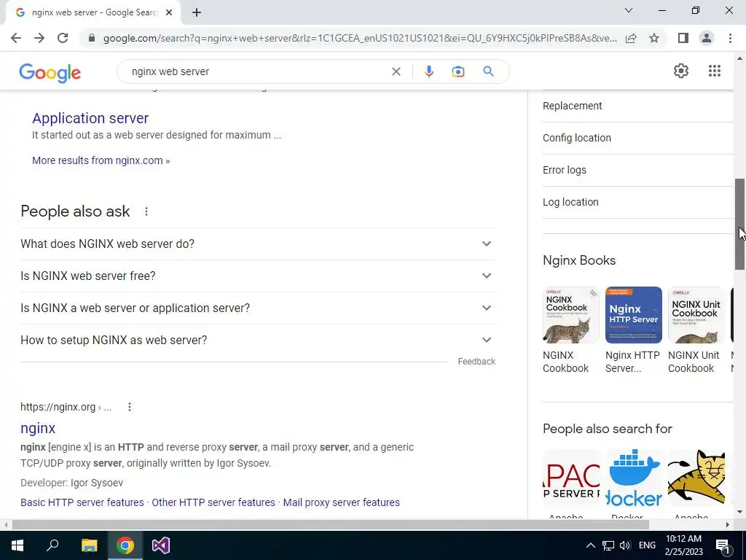Open Chrome profile avatar
This screenshot has height=560, width=746.
707,38
